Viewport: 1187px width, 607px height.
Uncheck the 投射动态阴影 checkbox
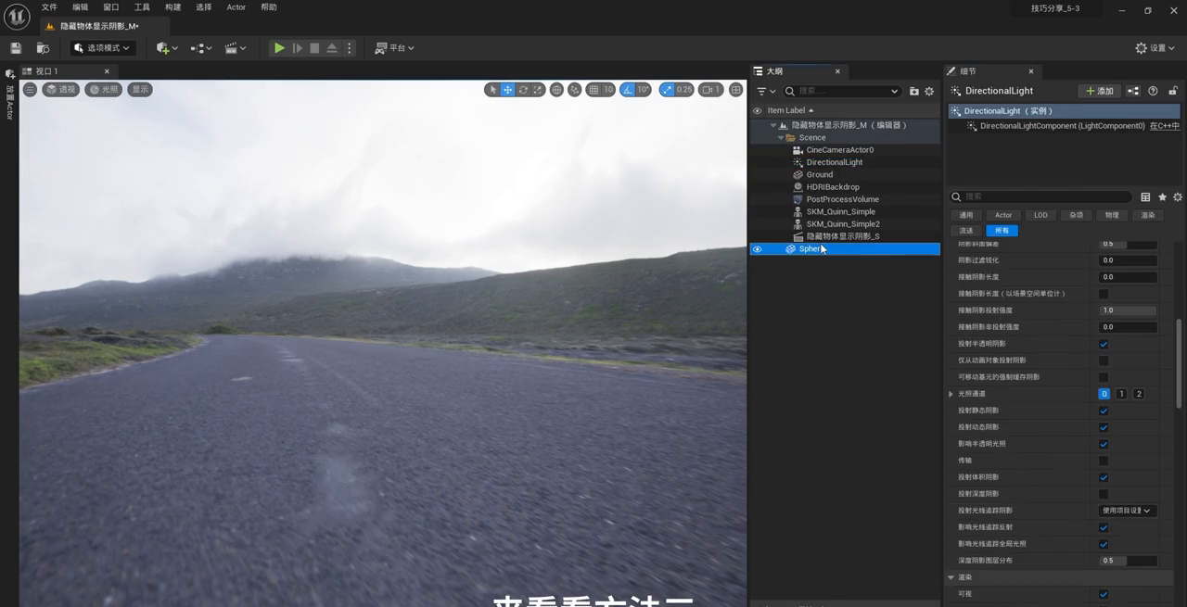click(x=1104, y=427)
